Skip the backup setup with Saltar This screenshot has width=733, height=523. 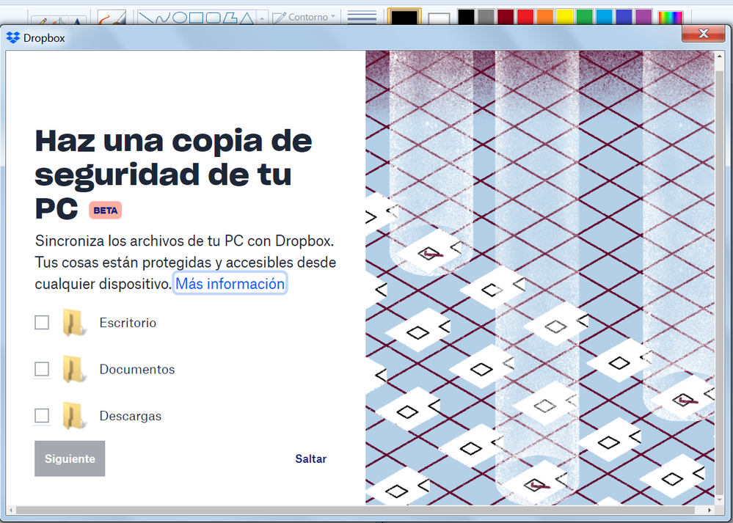pos(310,458)
